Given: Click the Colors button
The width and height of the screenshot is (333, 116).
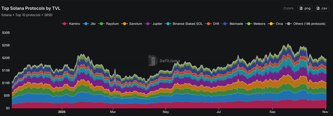Looking at the screenshot, I should 289,8.
